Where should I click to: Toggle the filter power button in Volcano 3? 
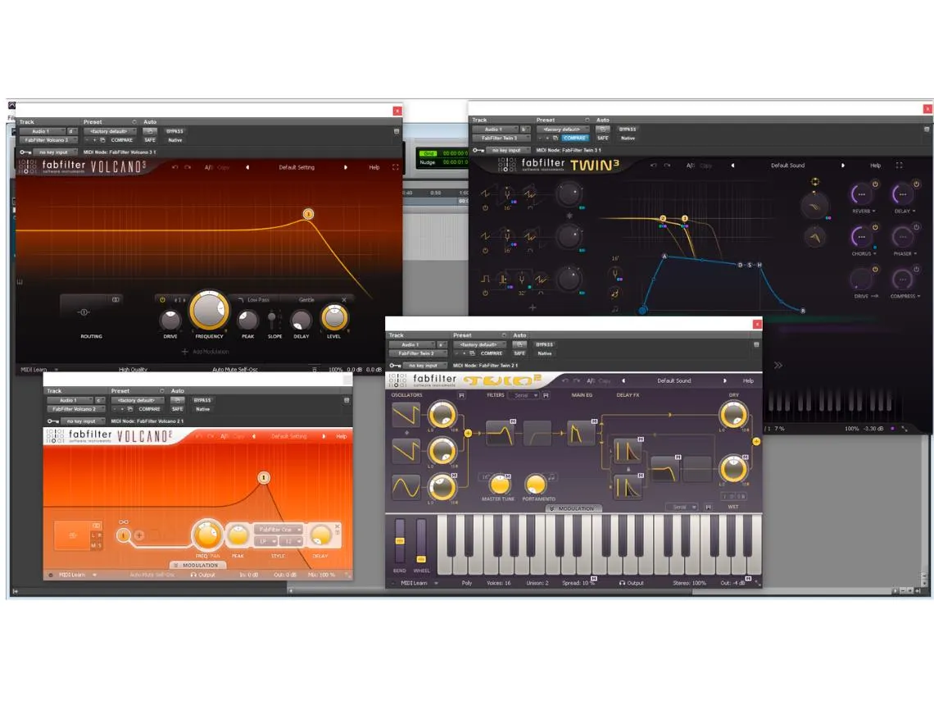point(162,300)
